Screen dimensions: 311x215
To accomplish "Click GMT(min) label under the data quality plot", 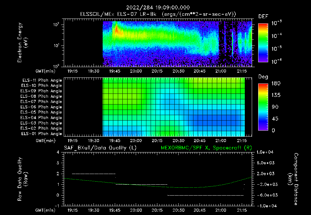I will (x=46, y=210).
